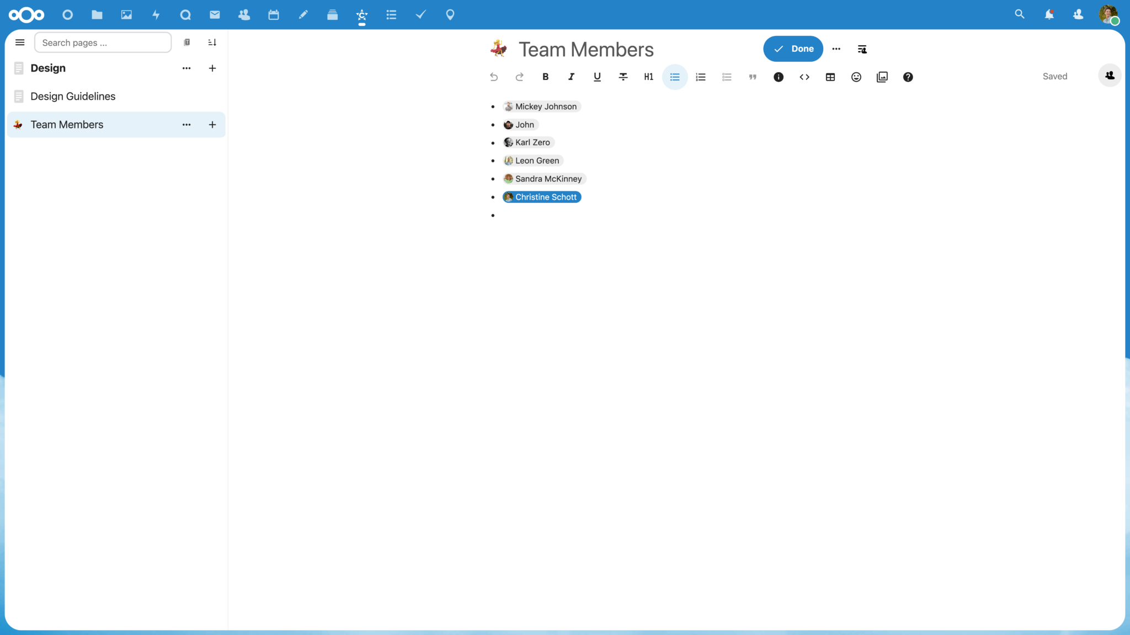Screen dimensions: 1130x635
Task: Insert a code block
Action: (x=804, y=77)
